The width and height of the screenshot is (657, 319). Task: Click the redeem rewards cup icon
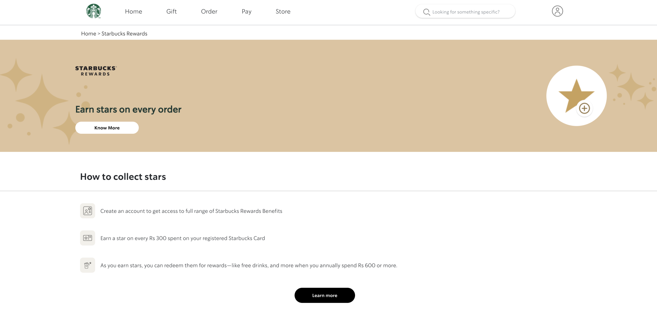pyautogui.click(x=87, y=265)
